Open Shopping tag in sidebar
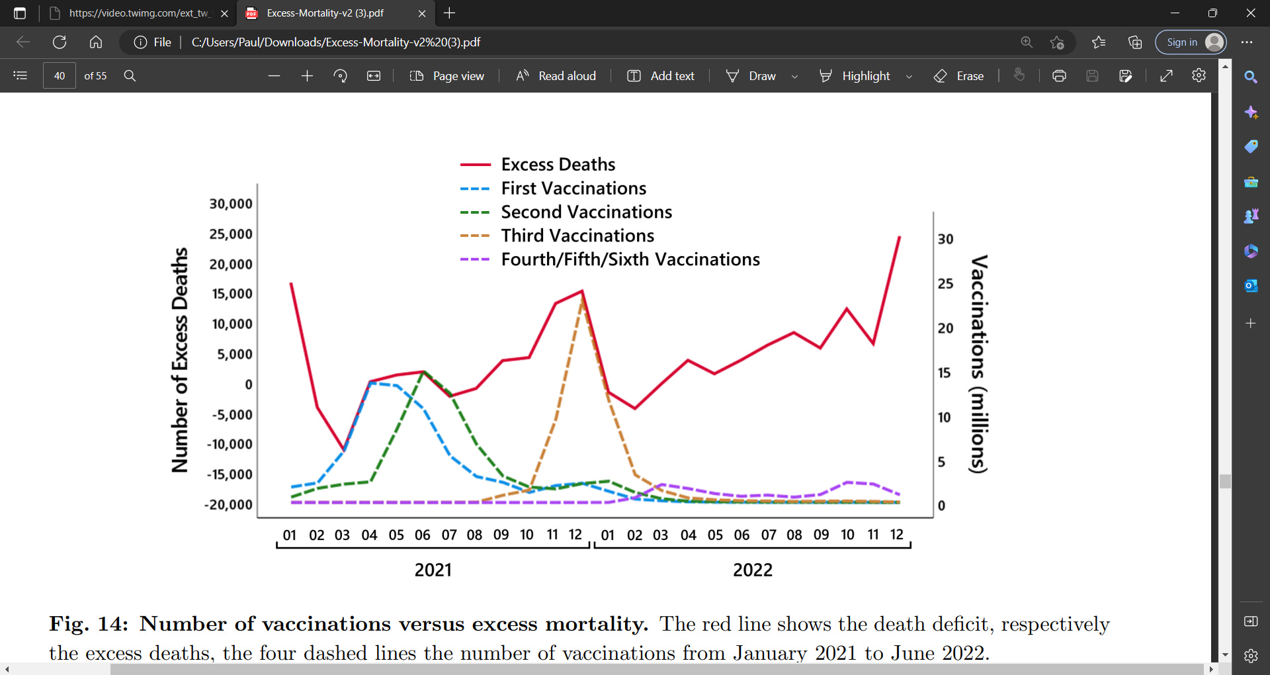This screenshot has width=1270, height=675. pyautogui.click(x=1251, y=146)
